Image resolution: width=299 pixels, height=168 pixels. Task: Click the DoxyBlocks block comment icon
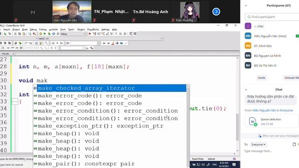tap(26, 43)
